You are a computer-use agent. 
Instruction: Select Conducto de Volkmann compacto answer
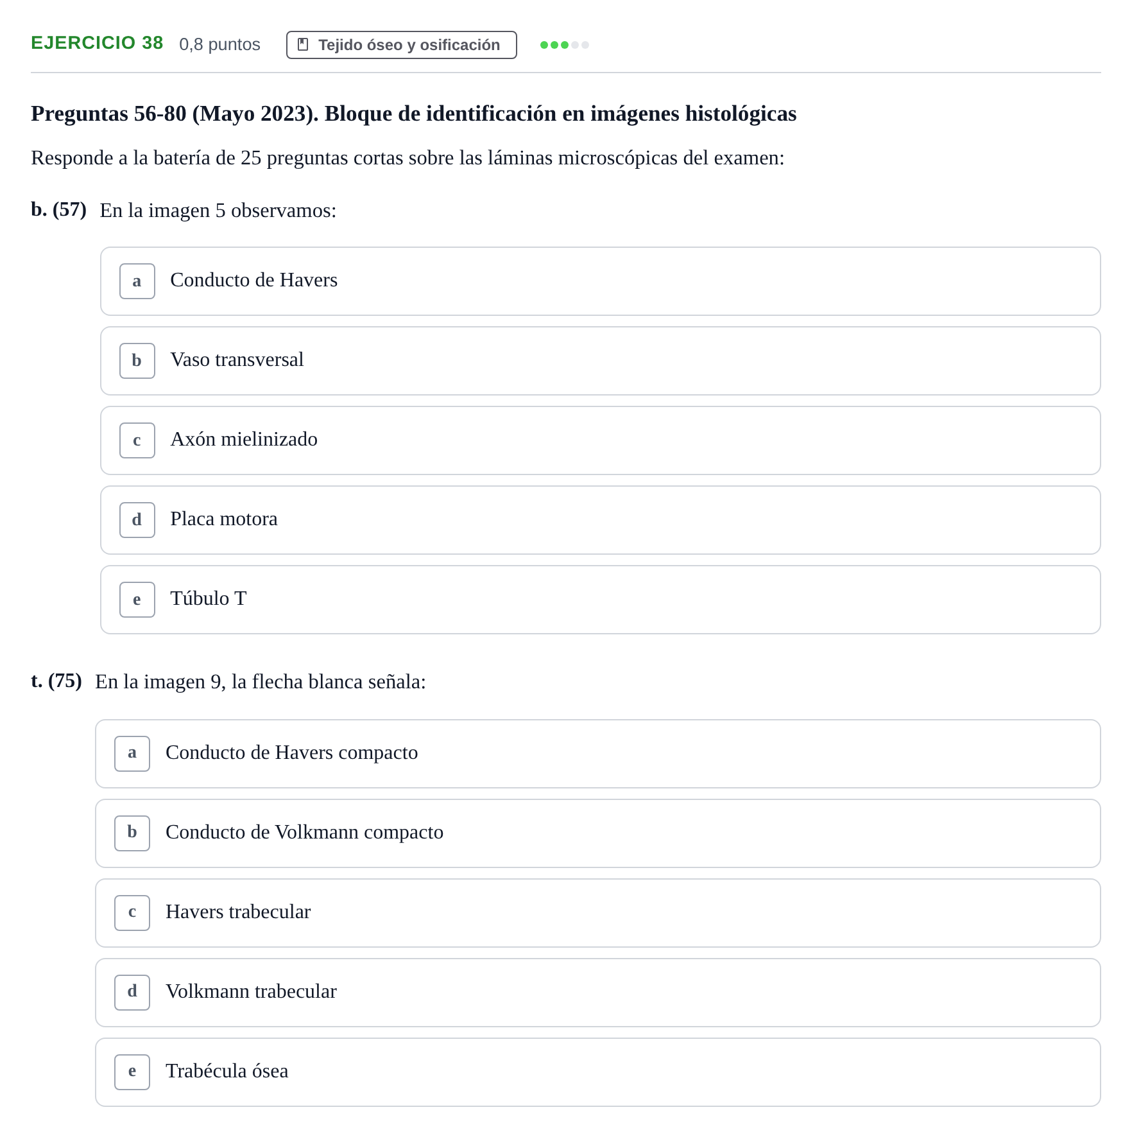click(598, 833)
